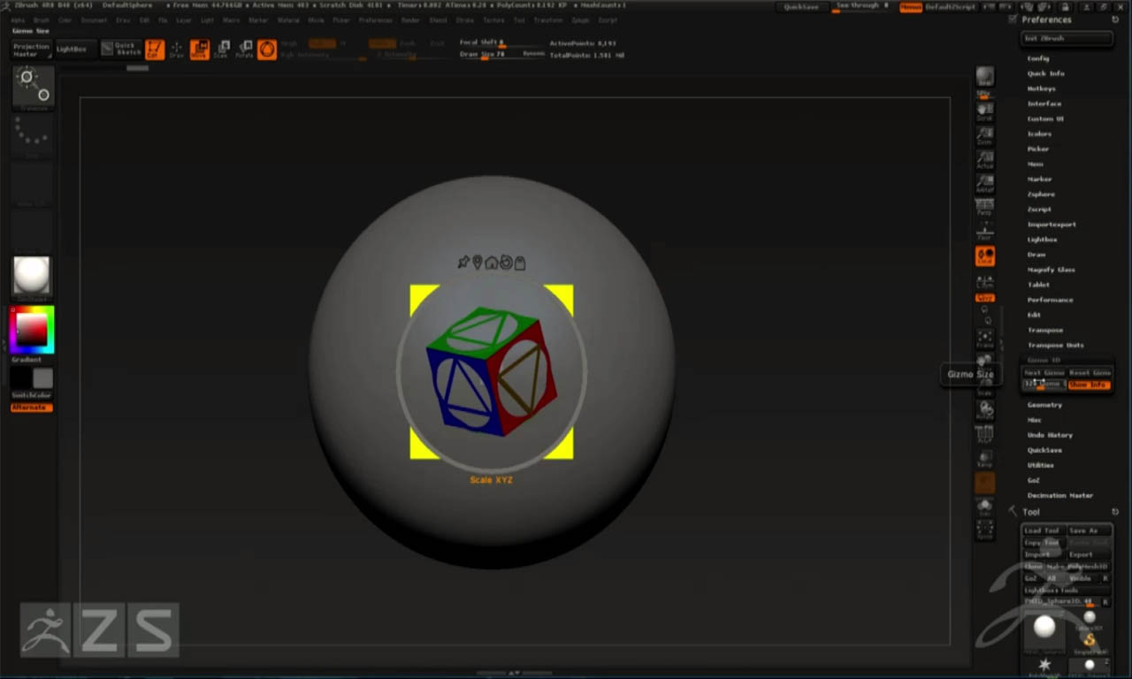Toggle the gizmo lock icon
The height and width of the screenshot is (679, 1132).
point(520,262)
